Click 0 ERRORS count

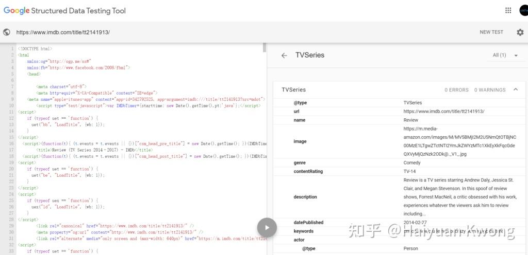457,89
